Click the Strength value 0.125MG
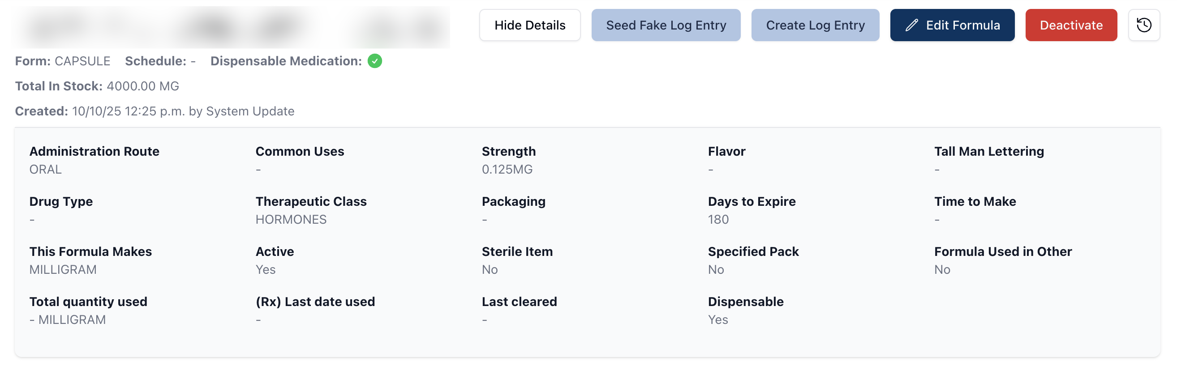This screenshot has height=370, width=1177. [507, 169]
